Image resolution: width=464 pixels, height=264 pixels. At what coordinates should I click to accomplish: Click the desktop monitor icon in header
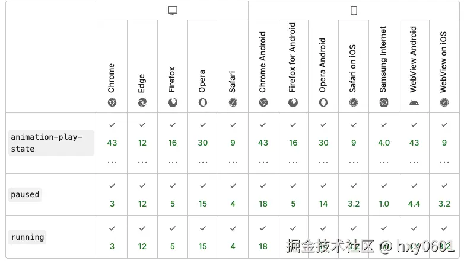(x=173, y=11)
